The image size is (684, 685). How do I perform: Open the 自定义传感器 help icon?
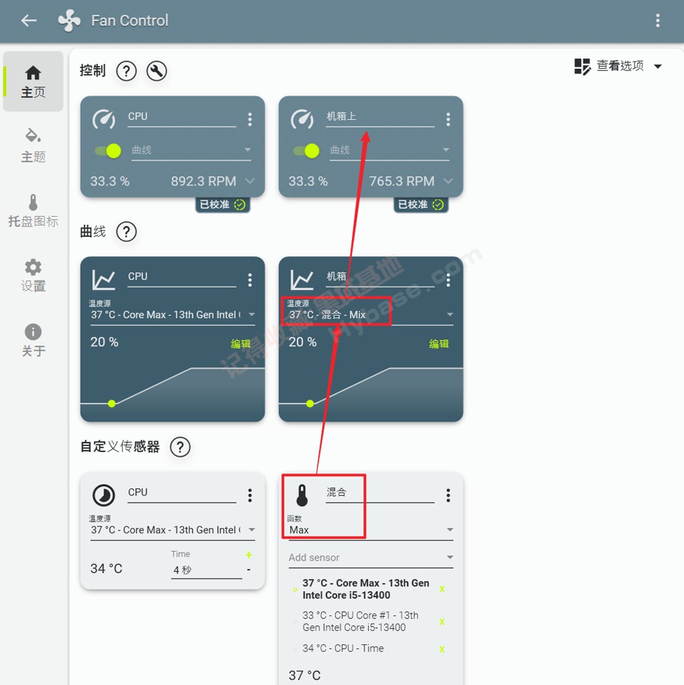tap(180, 448)
